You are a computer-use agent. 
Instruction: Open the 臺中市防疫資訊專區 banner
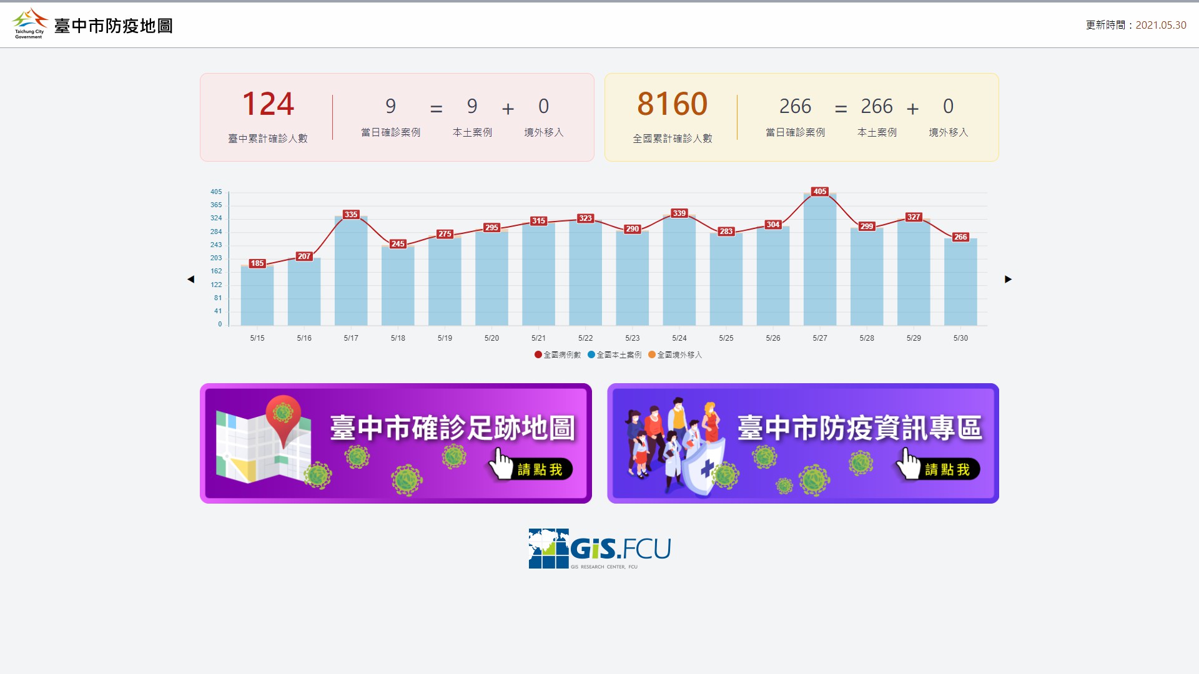click(x=802, y=443)
